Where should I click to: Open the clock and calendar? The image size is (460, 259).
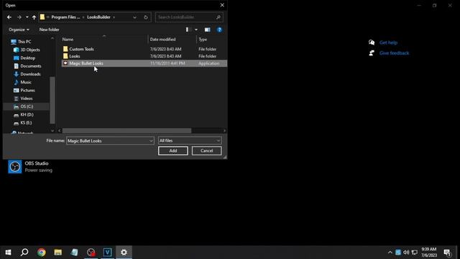click(429, 253)
